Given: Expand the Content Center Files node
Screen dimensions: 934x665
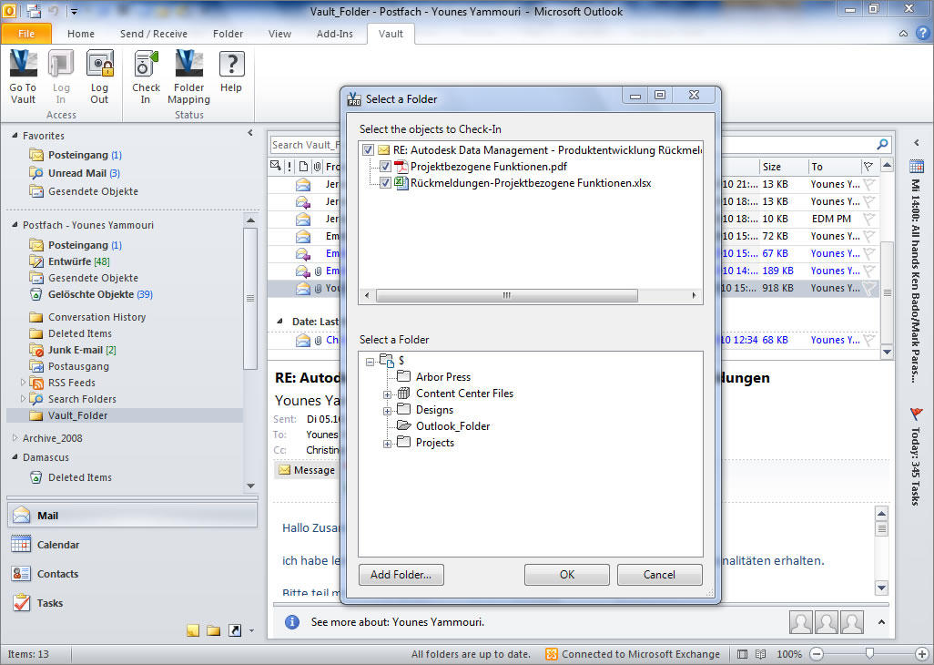Looking at the screenshot, I should pyautogui.click(x=387, y=394).
